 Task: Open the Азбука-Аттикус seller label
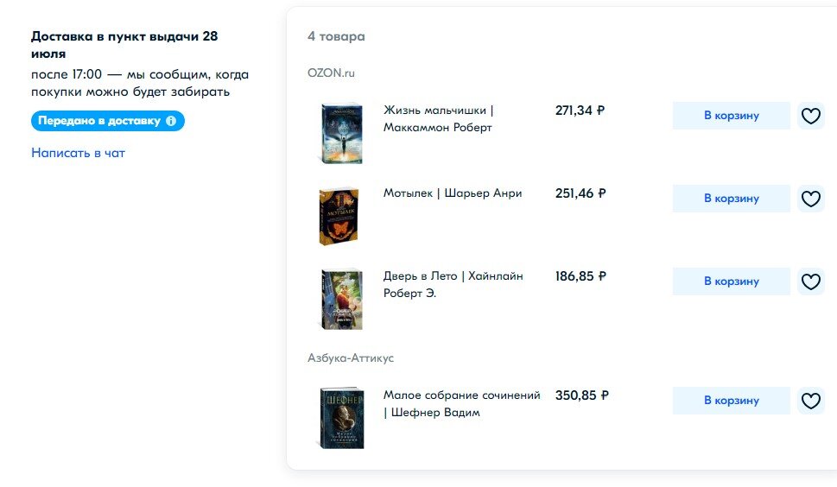(x=350, y=358)
